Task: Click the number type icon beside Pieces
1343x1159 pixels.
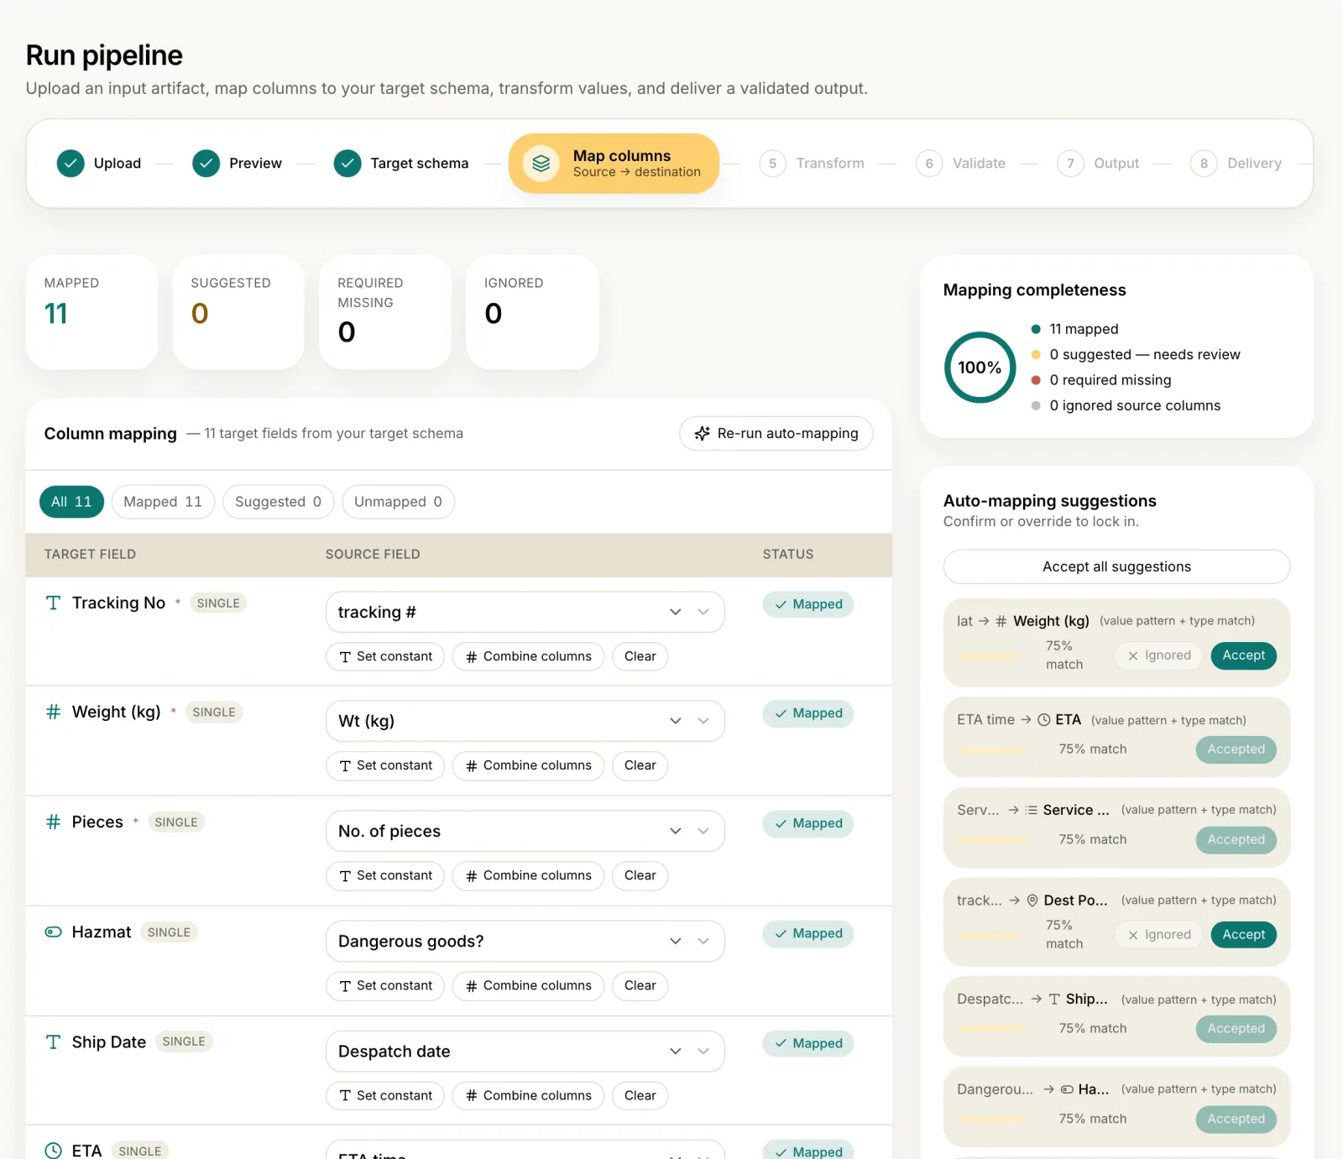Action: (x=53, y=822)
